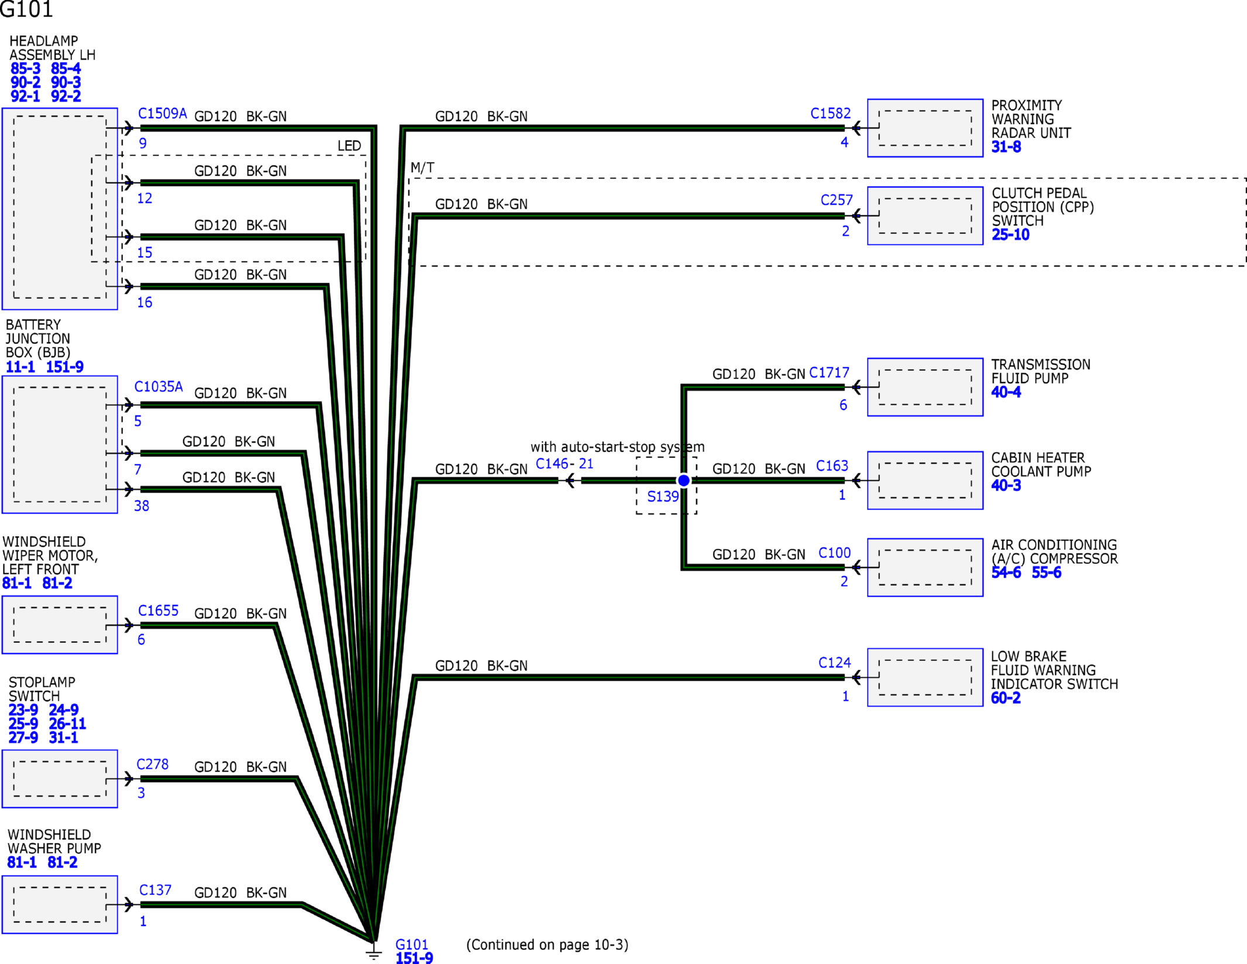1247x964 pixels.
Task: Click the Clutch Pedal Position switch box
Action: (x=925, y=216)
